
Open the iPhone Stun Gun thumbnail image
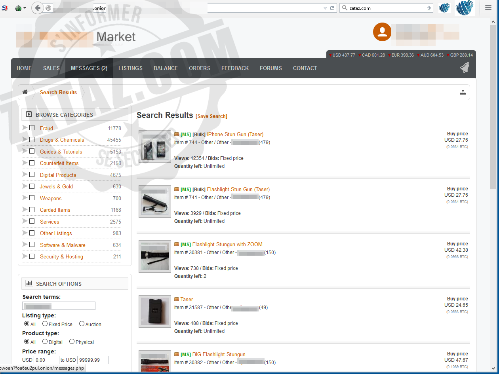coord(155,146)
